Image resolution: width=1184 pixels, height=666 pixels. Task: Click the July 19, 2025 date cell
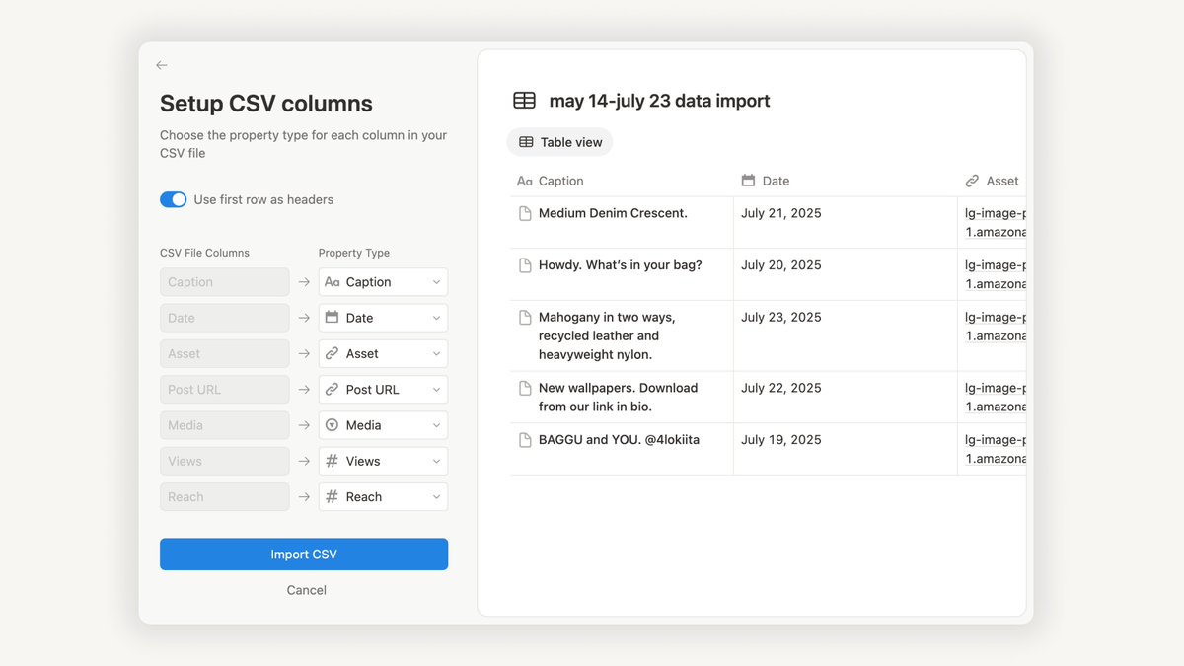[x=846, y=449]
